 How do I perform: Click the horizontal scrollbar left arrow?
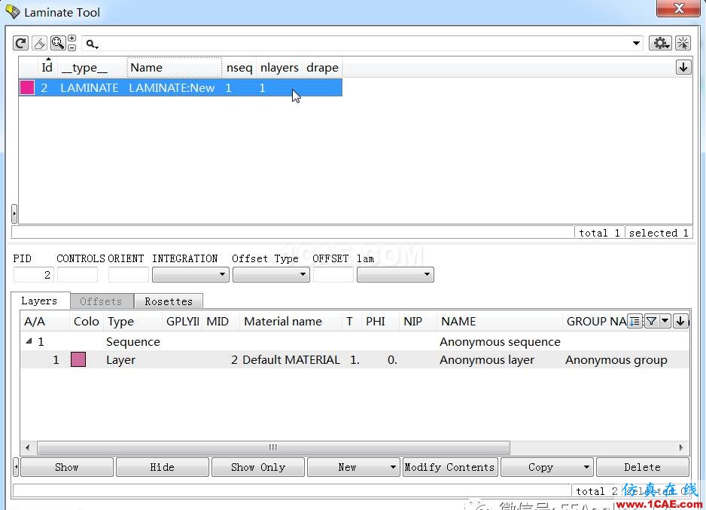(x=28, y=447)
